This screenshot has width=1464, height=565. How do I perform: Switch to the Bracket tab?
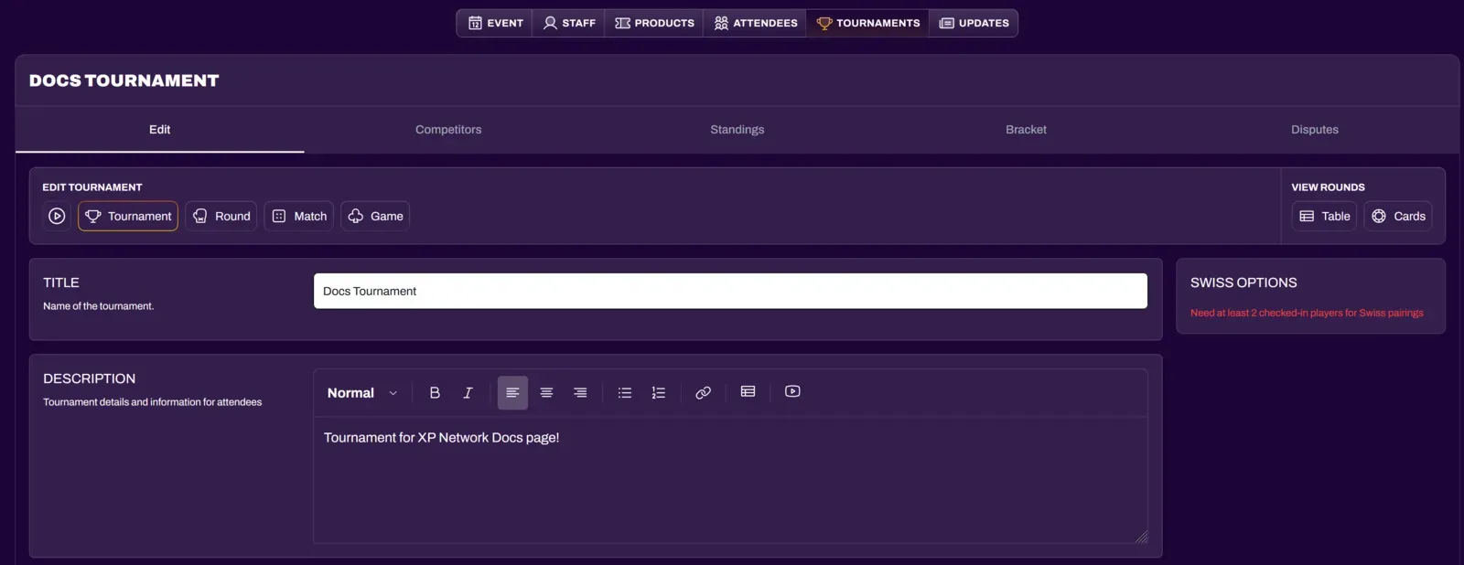click(x=1026, y=130)
